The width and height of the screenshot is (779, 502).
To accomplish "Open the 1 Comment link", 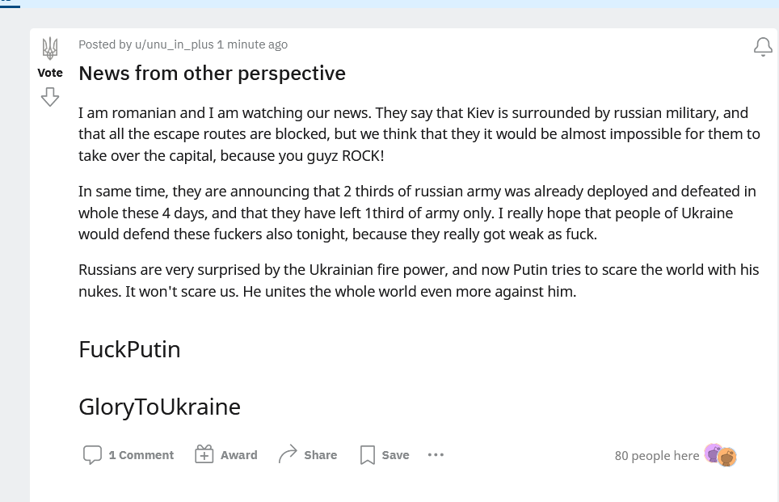I will click(x=141, y=455).
